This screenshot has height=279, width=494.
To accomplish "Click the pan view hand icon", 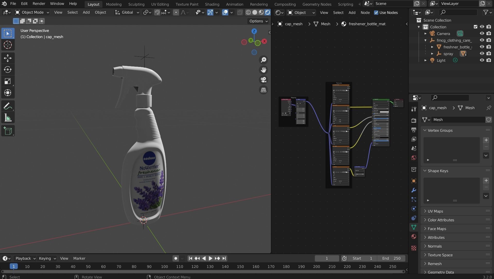I will coord(263,70).
